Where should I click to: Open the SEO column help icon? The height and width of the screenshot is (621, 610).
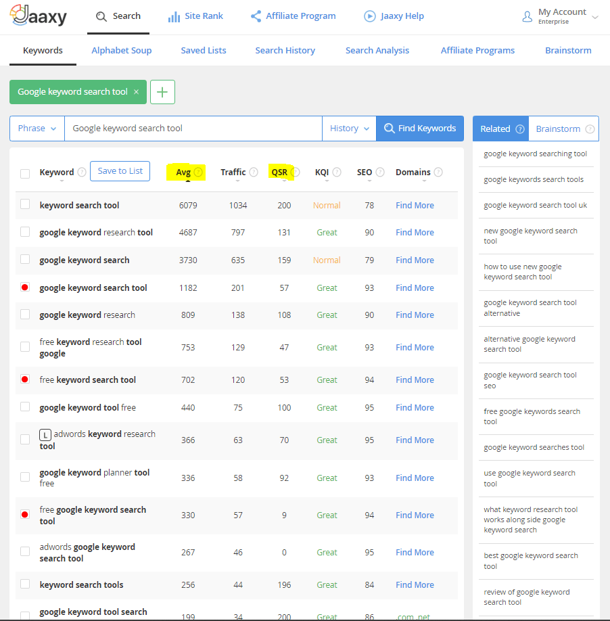[380, 172]
